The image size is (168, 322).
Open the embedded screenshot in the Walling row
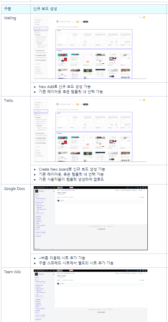tap(90, 47)
